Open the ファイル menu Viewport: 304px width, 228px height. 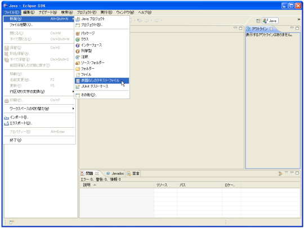[x=12, y=12]
